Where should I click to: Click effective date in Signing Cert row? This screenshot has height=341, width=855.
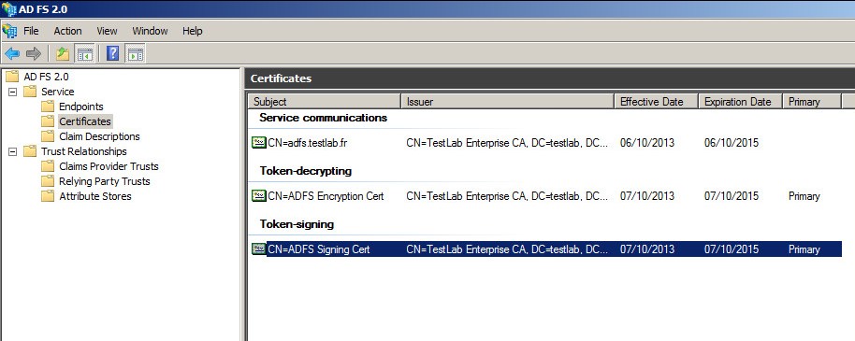click(647, 249)
